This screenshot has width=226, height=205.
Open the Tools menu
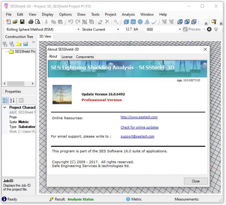(95, 14)
